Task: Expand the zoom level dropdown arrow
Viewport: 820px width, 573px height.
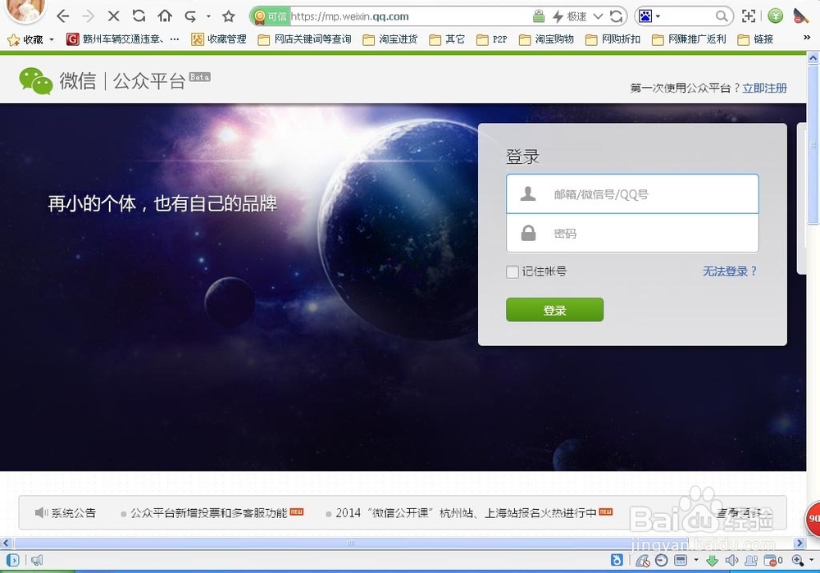Action: coord(812,561)
